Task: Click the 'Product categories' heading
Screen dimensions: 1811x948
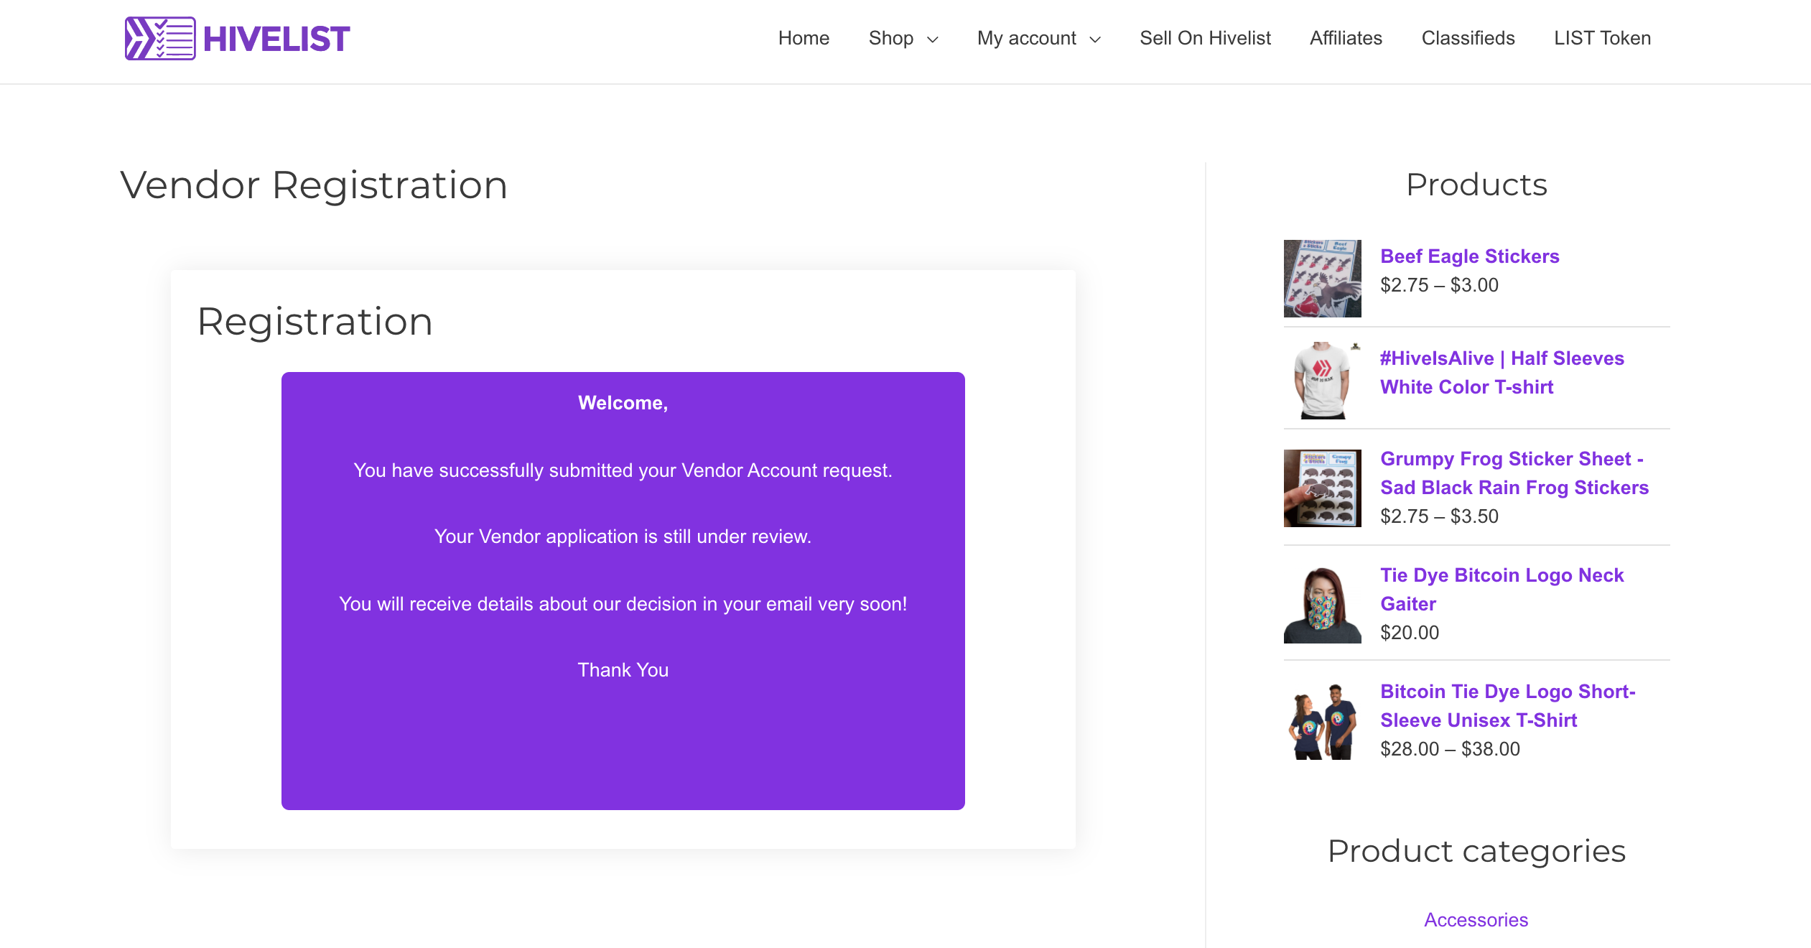Action: coord(1476,851)
